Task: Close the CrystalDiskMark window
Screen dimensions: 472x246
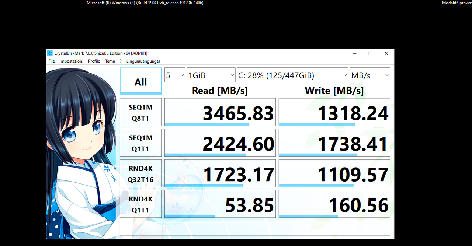Action: [x=386, y=53]
